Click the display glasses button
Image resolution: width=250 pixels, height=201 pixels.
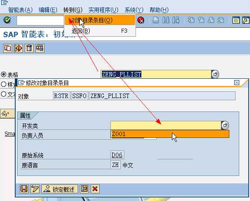coord(7,114)
